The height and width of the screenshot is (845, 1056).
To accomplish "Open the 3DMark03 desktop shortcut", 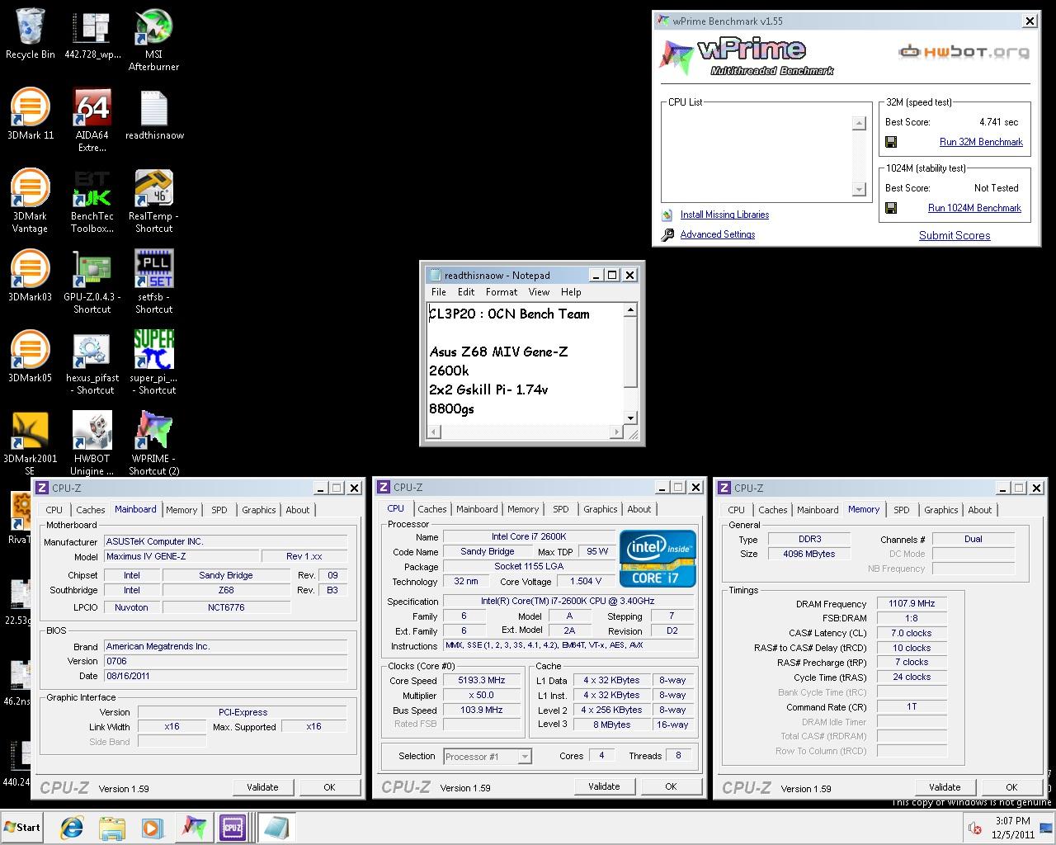I will (x=30, y=276).
